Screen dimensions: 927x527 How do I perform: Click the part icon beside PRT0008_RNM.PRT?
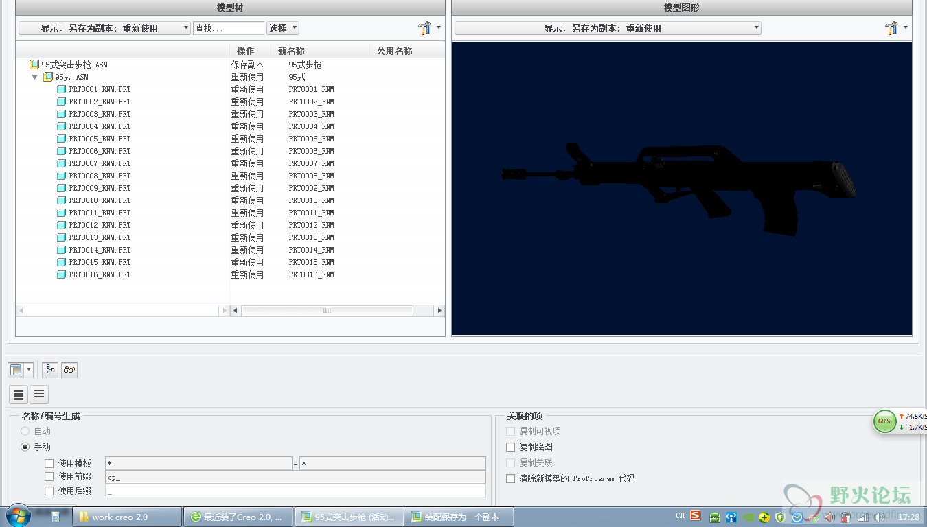tap(61, 176)
